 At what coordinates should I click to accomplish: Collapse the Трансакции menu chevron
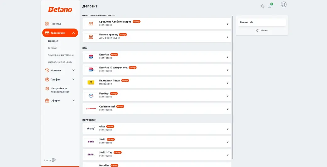74,33
